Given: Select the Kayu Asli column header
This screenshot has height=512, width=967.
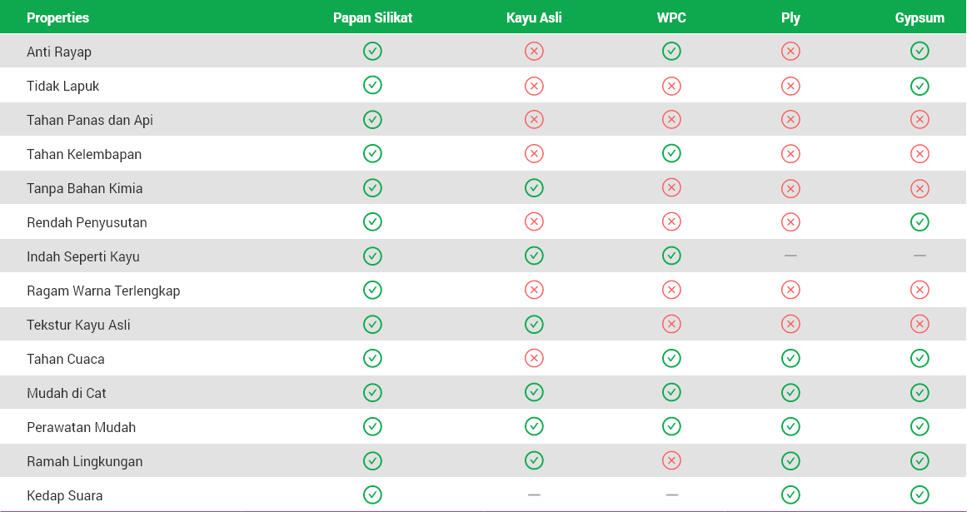Looking at the screenshot, I should coord(534,17).
